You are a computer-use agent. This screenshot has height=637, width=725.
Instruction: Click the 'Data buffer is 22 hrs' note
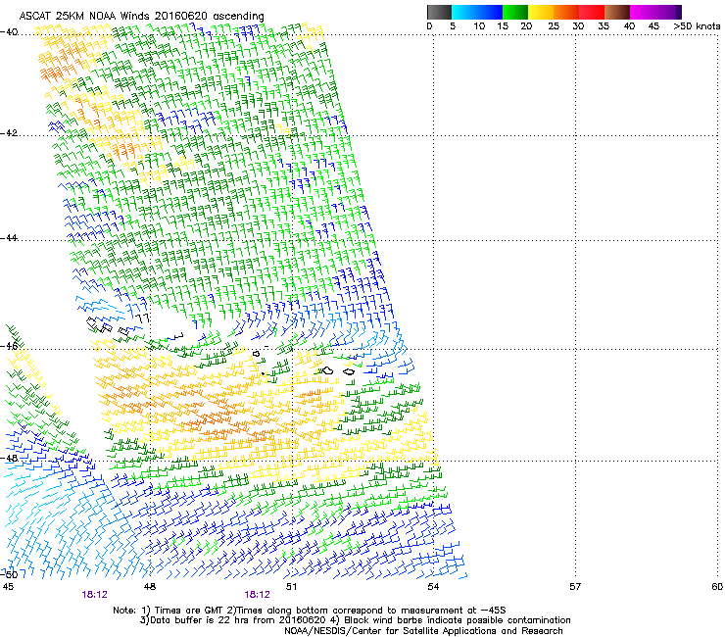coord(202,620)
